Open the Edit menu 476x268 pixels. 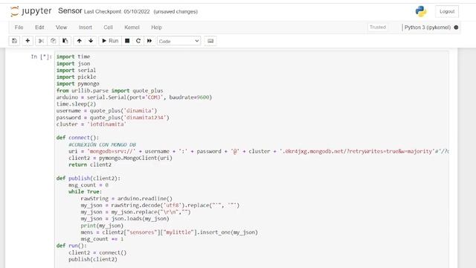(x=39, y=28)
